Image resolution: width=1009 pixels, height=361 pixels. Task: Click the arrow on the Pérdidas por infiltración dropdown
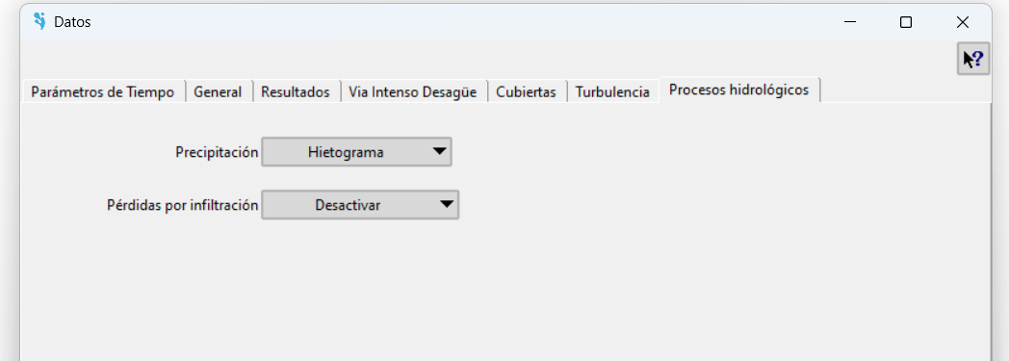point(447,205)
